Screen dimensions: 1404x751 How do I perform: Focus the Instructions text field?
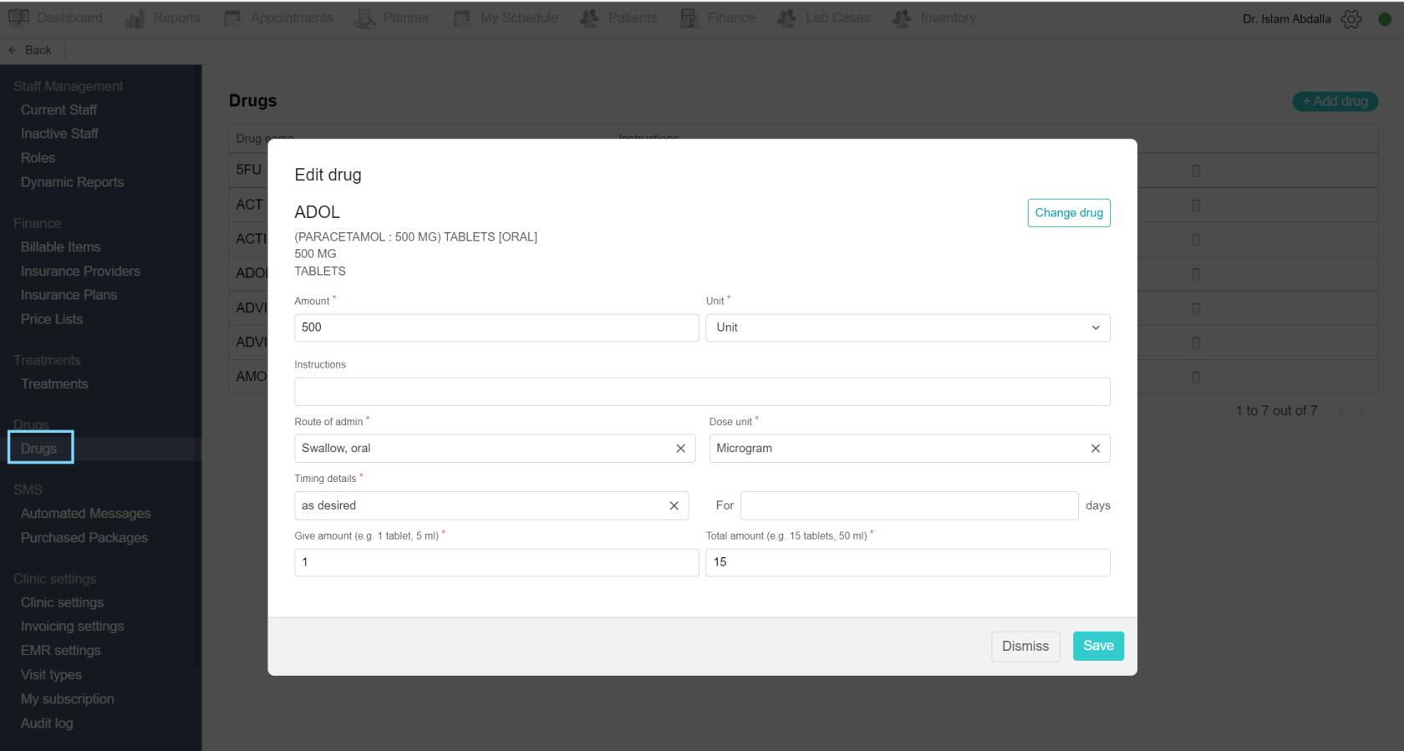point(702,392)
